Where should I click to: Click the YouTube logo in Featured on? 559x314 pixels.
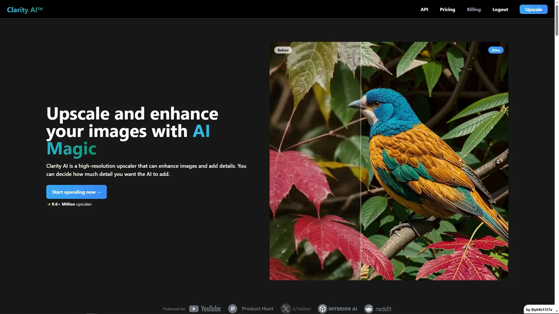point(205,309)
